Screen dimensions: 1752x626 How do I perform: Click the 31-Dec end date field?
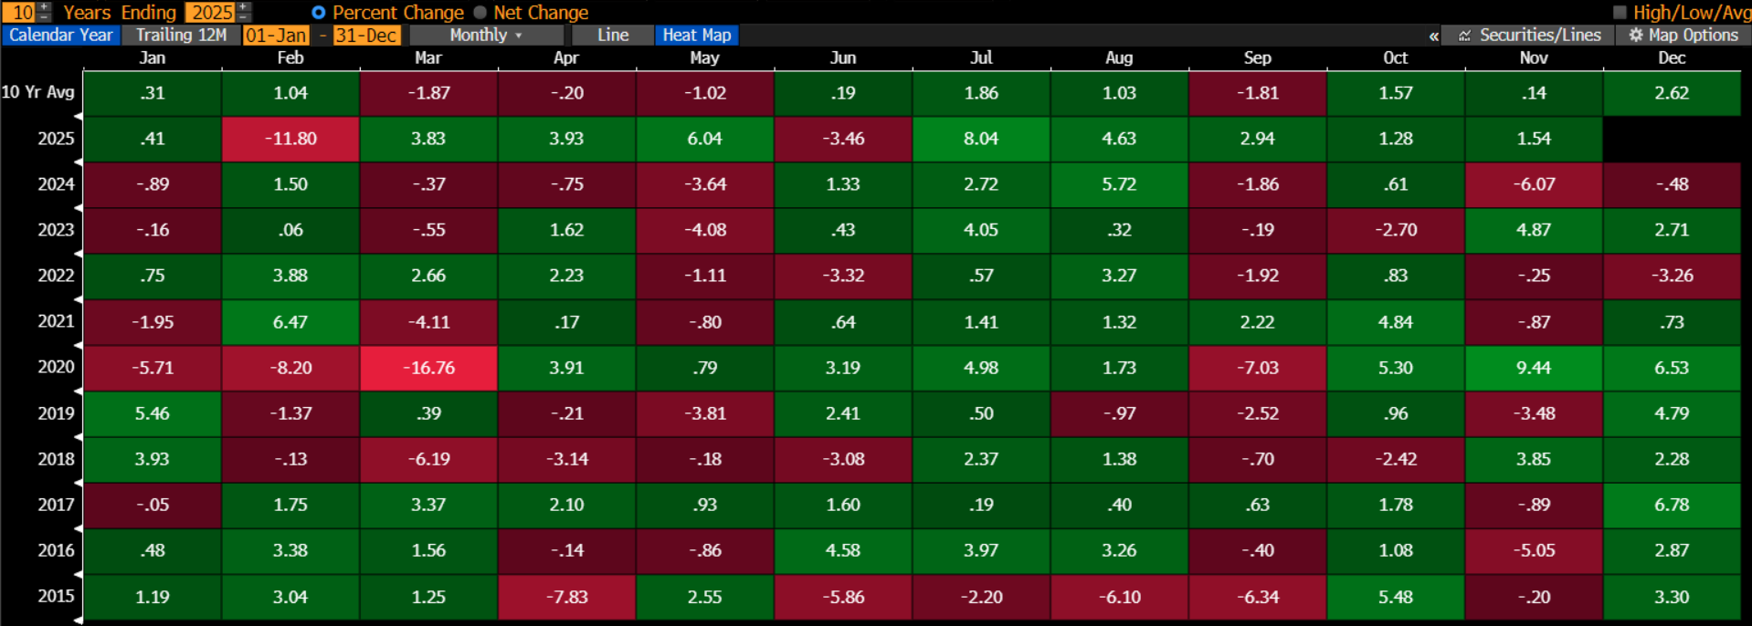(365, 36)
